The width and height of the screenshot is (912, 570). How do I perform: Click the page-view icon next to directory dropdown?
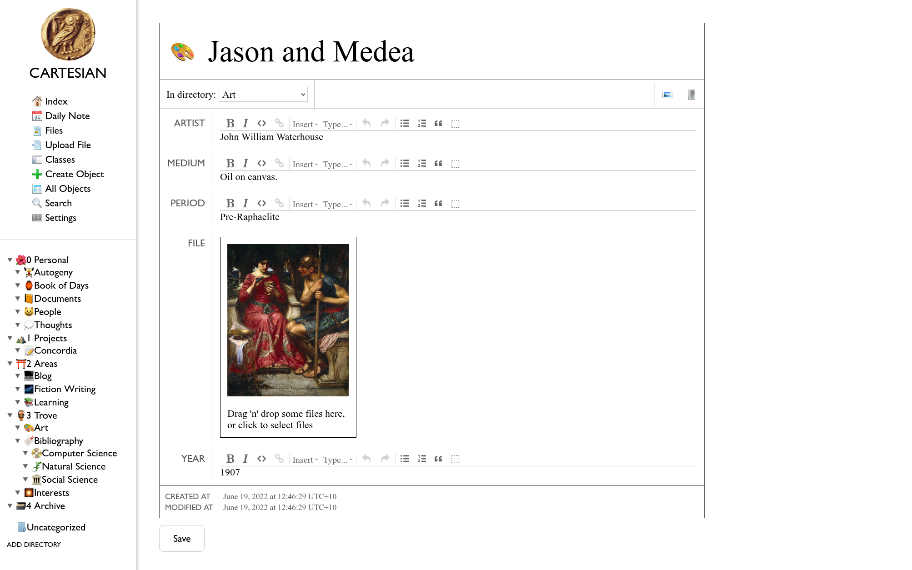tap(667, 94)
